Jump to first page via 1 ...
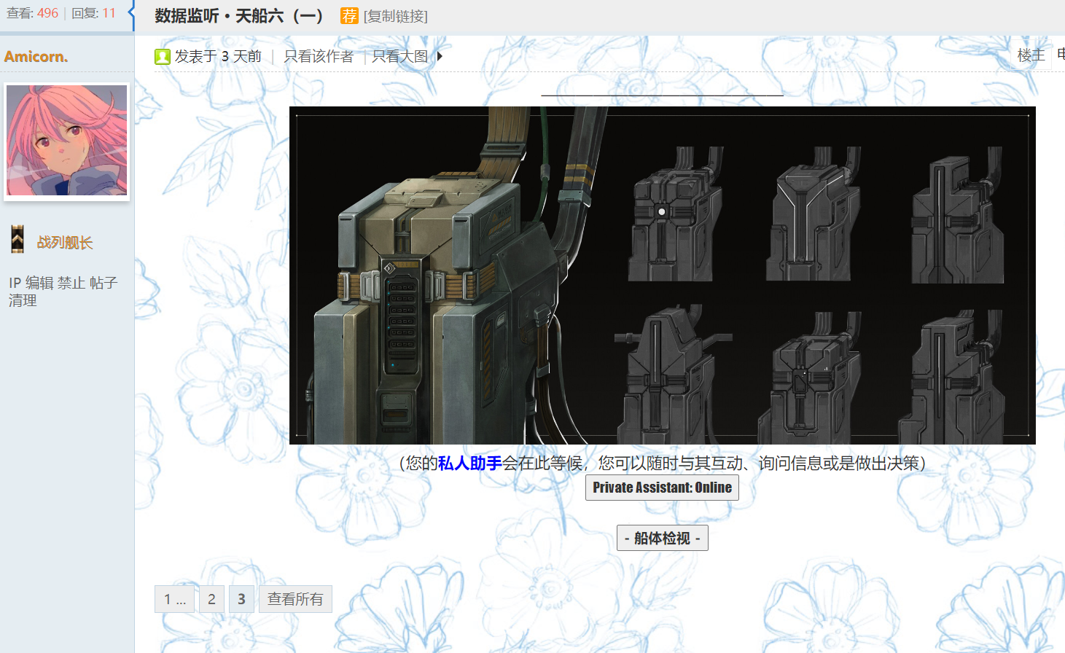This screenshot has height=653, width=1065. point(174,599)
